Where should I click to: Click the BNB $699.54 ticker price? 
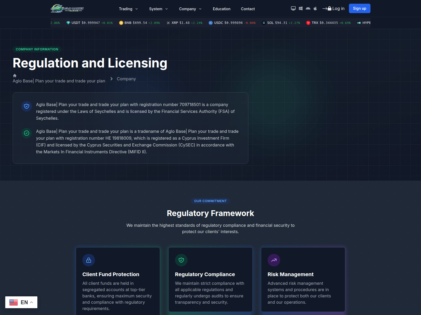(140, 23)
